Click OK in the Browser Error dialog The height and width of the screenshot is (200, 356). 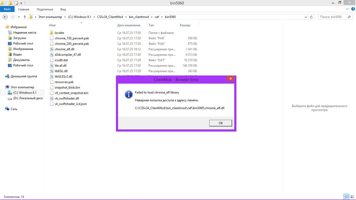(220, 123)
